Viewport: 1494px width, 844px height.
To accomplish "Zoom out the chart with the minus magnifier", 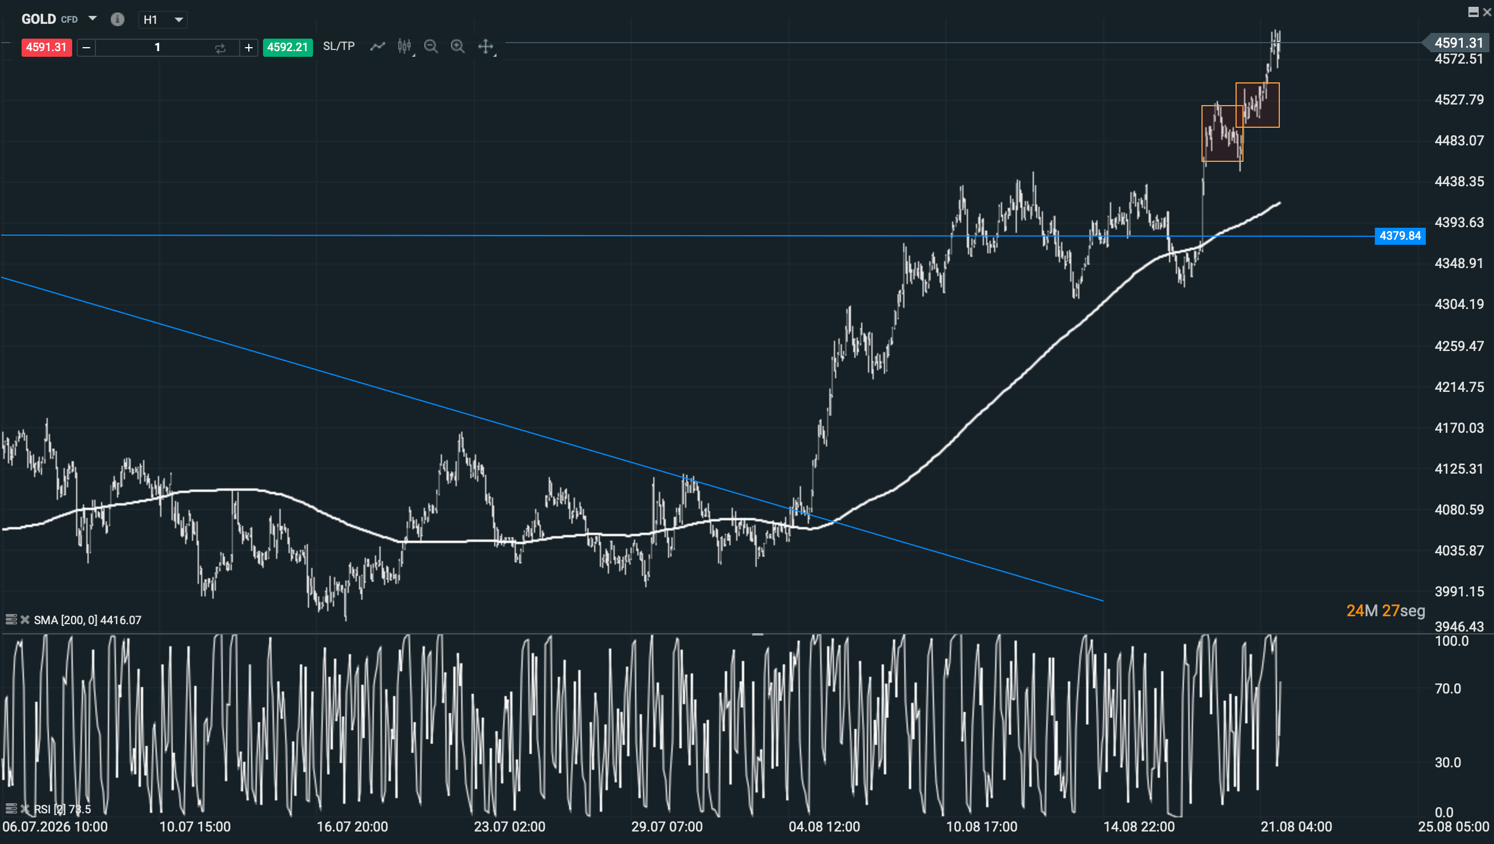I will click(431, 47).
